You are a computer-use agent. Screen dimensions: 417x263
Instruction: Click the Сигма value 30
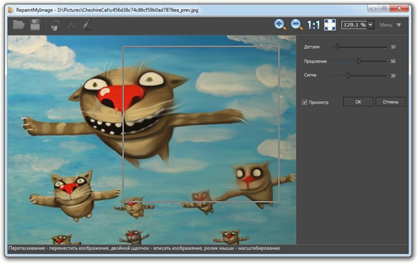[393, 76]
